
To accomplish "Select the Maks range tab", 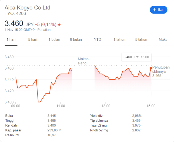I will (163, 40).
